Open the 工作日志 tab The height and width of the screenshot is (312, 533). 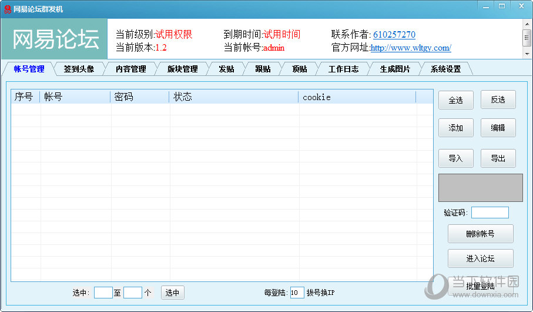point(343,69)
